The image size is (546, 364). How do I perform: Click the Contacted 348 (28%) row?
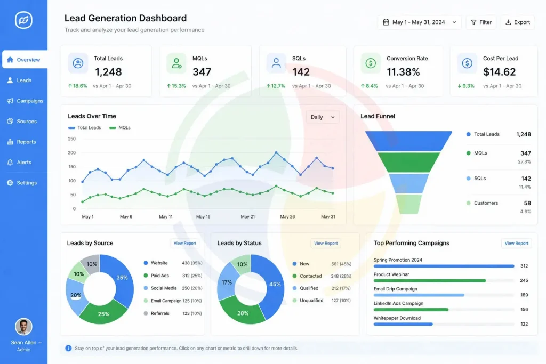pyautogui.click(x=322, y=276)
